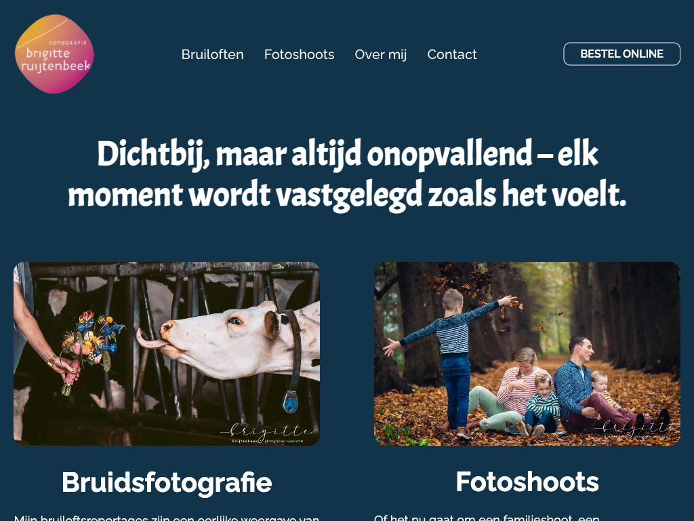Click the large Fotoshoots heading below photo

coord(527,482)
